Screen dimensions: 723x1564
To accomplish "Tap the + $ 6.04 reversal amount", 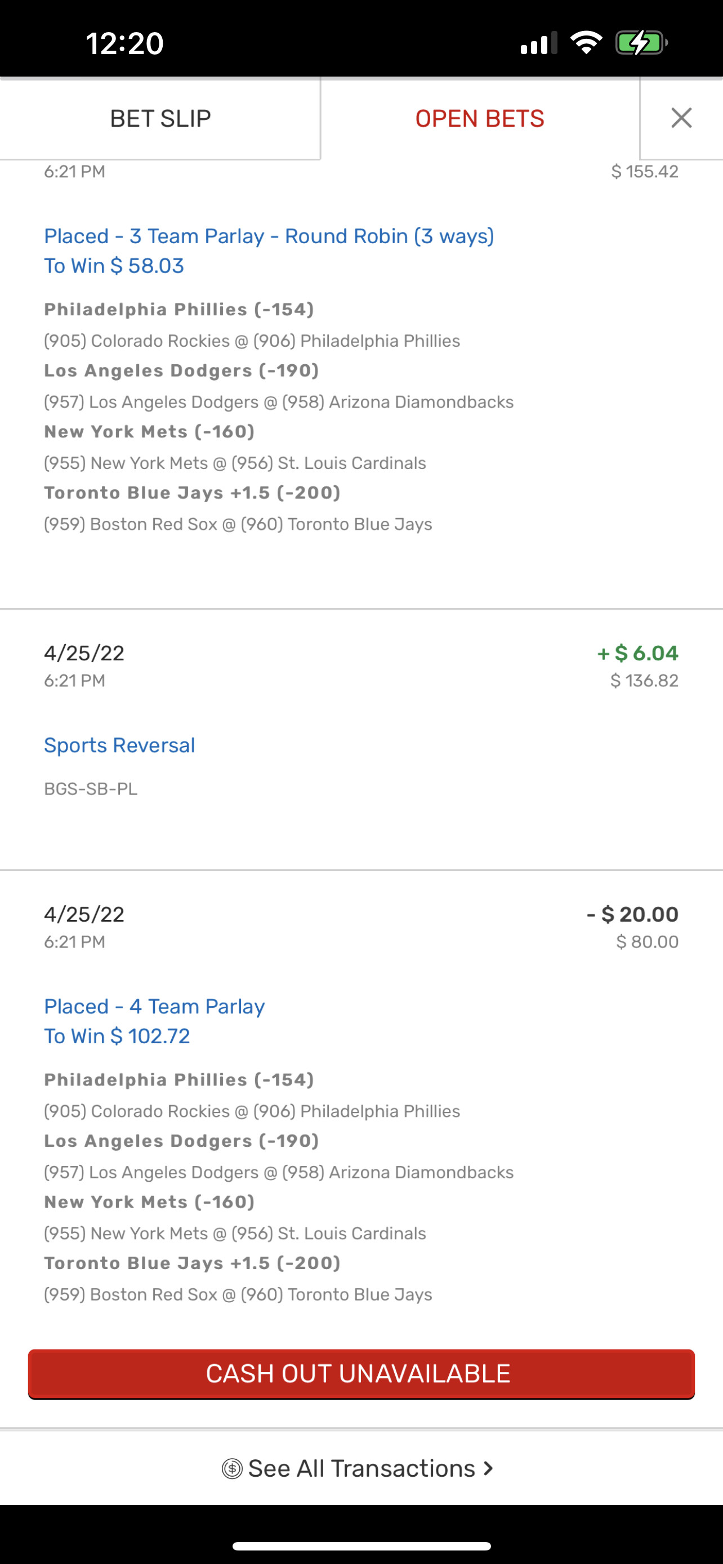I will [x=637, y=653].
